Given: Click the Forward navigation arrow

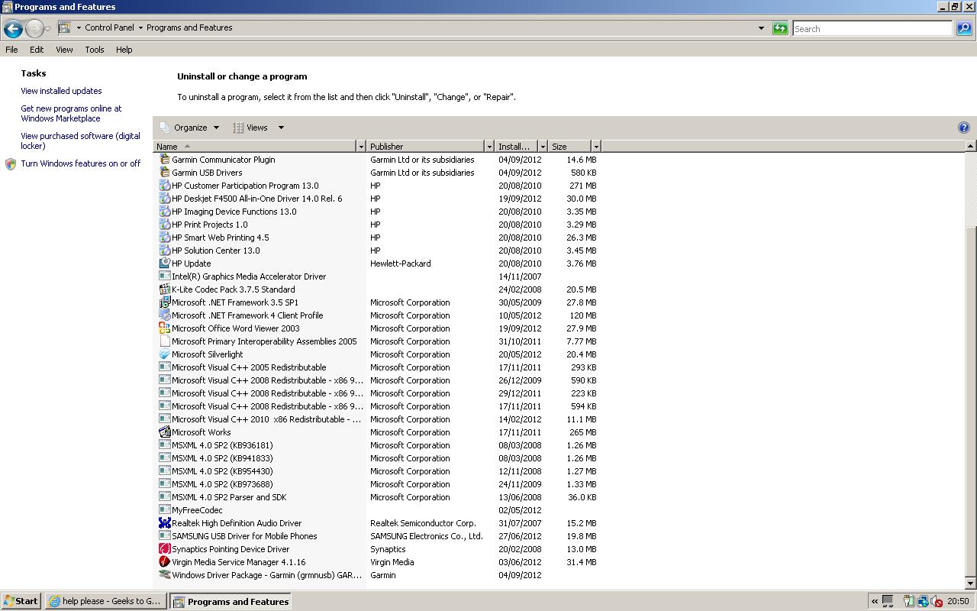Looking at the screenshot, I should (34, 29).
